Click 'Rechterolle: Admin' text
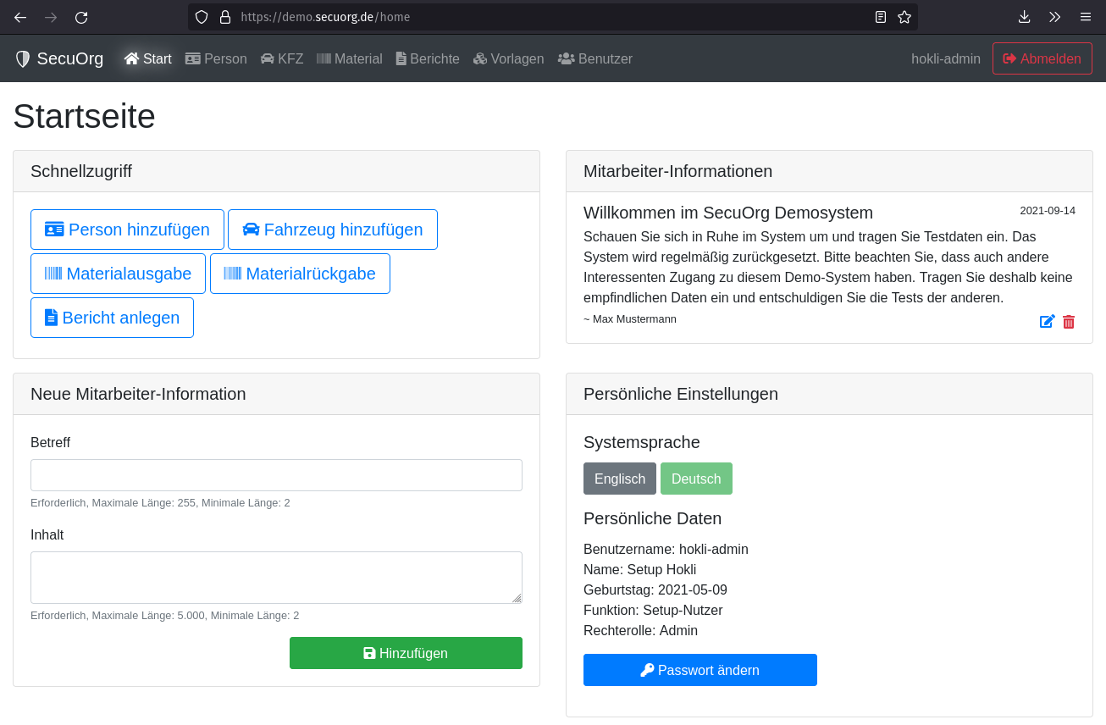The height and width of the screenshot is (725, 1106). tap(640, 630)
